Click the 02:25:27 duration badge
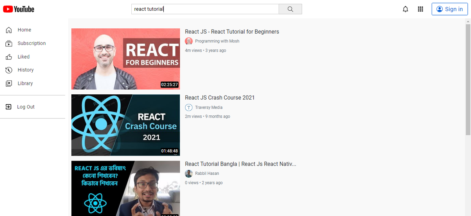Image resolution: width=471 pixels, height=216 pixels. point(169,85)
